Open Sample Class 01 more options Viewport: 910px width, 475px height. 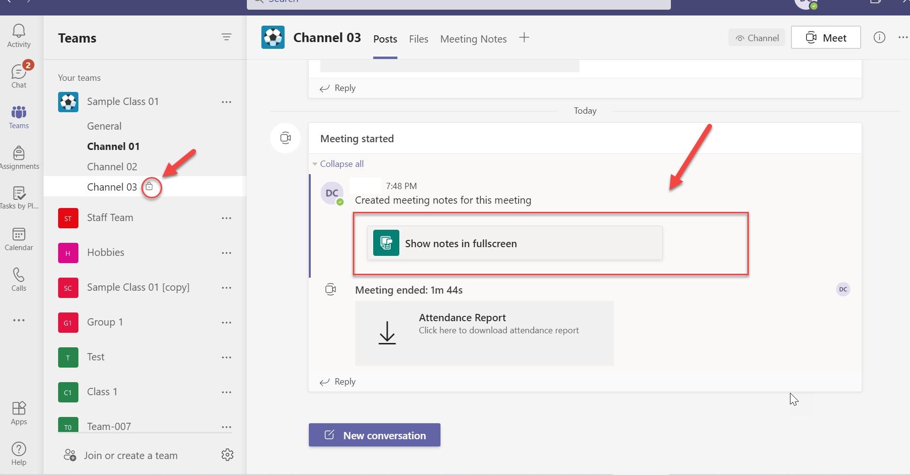point(227,102)
